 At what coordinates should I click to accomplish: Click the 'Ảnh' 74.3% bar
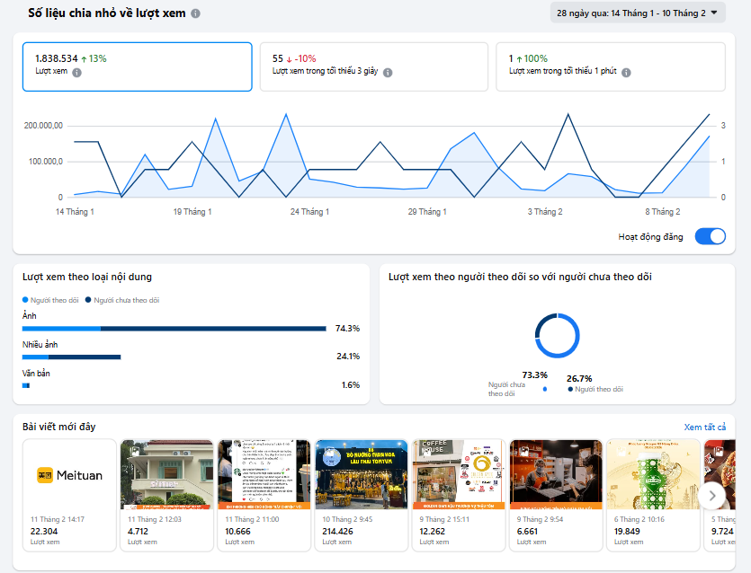(174, 329)
